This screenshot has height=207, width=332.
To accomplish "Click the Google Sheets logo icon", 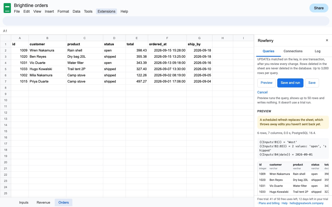I will [7, 8].
